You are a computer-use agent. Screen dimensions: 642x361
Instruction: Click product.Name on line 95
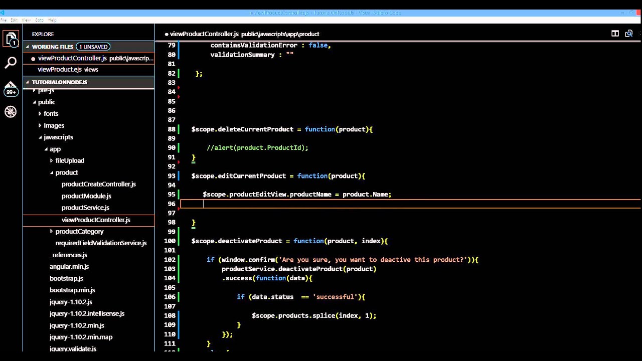(x=365, y=195)
